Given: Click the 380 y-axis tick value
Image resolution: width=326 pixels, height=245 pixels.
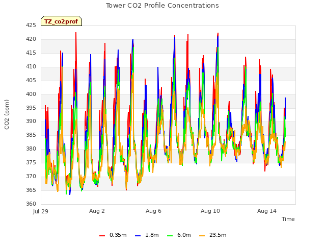Looking at the screenshot, I should tap(31, 149).
